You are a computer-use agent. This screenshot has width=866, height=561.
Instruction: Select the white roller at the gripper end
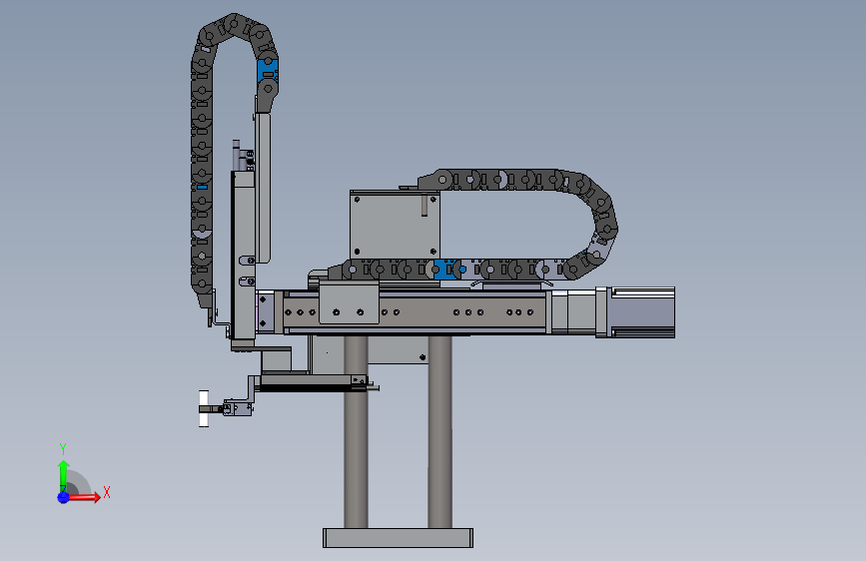click(204, 408)
